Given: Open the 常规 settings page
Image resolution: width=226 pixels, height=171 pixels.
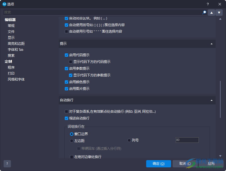Looking at the screenshot, I should [x=11, y=26].
